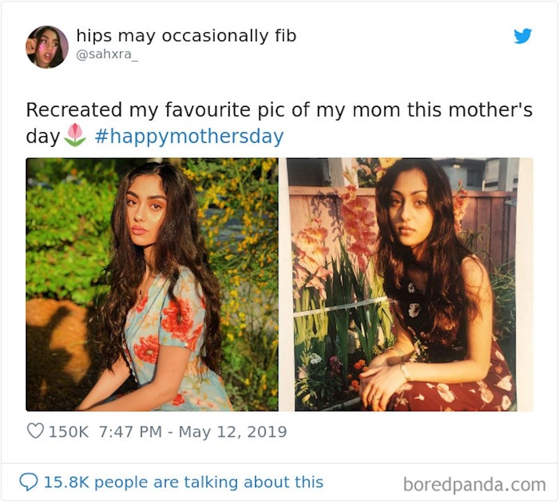
Task: Click the 150K likes count
Action: 68,431
